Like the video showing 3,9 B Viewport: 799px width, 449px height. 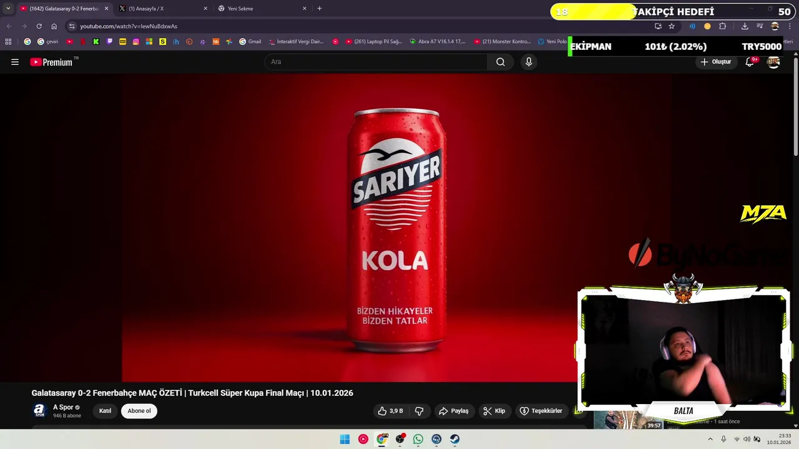(390, 411)
